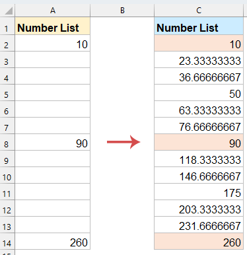The width and height of the screenshot is (247, 255).
Task: Select row 10 header
Action: tap(7, 175)
